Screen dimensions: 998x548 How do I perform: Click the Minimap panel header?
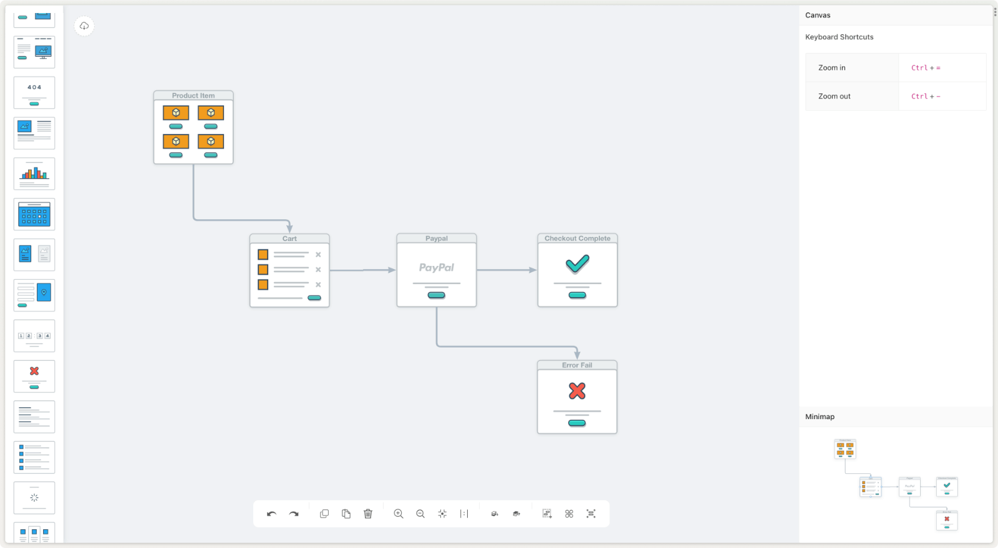(x=820, y=417)
